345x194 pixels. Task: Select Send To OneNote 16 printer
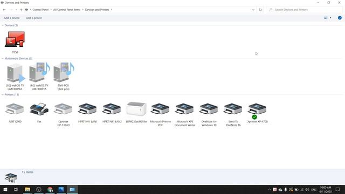pos(233,109)
